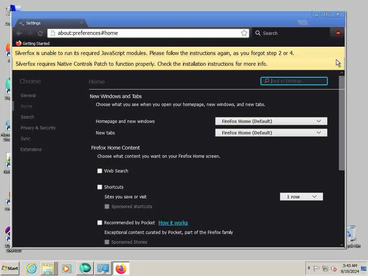
Task: Click the network tray icon
Action: click(x=325, y=268)
